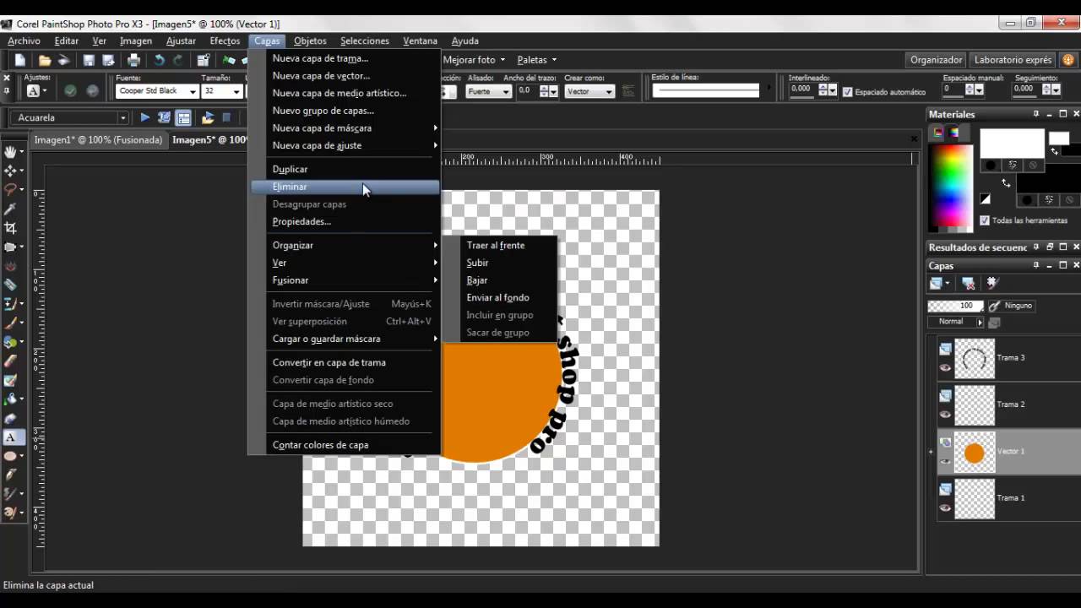
Task: Toggle visibility of Trama 1 layer
Action: [x=945, y=508]
